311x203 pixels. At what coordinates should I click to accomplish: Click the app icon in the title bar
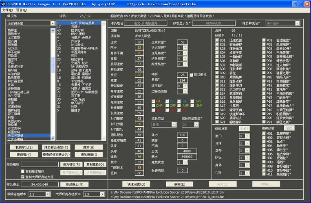tap(3, 4)
